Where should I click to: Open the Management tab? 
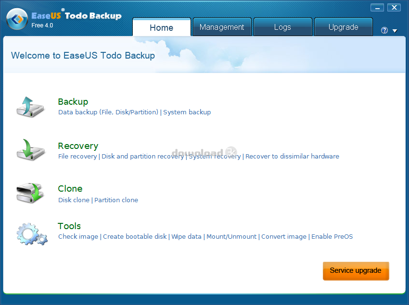pyautogui.click(x=222, y=27)
